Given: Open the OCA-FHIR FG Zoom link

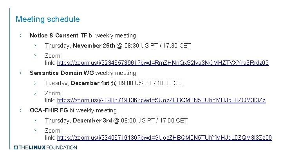Looking at the screenshot, I should (164, 138).
